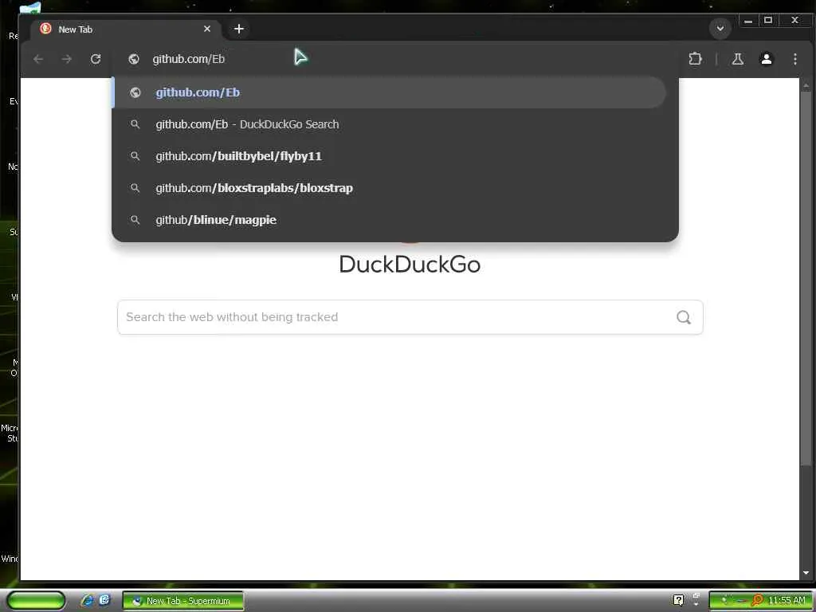
Task: Open the Extensions puzzle icon
Action: [695, 59]
